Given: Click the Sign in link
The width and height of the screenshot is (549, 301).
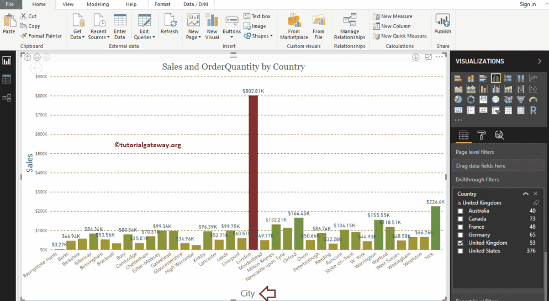Looking at the screenshot, I should tap(527, 4).
